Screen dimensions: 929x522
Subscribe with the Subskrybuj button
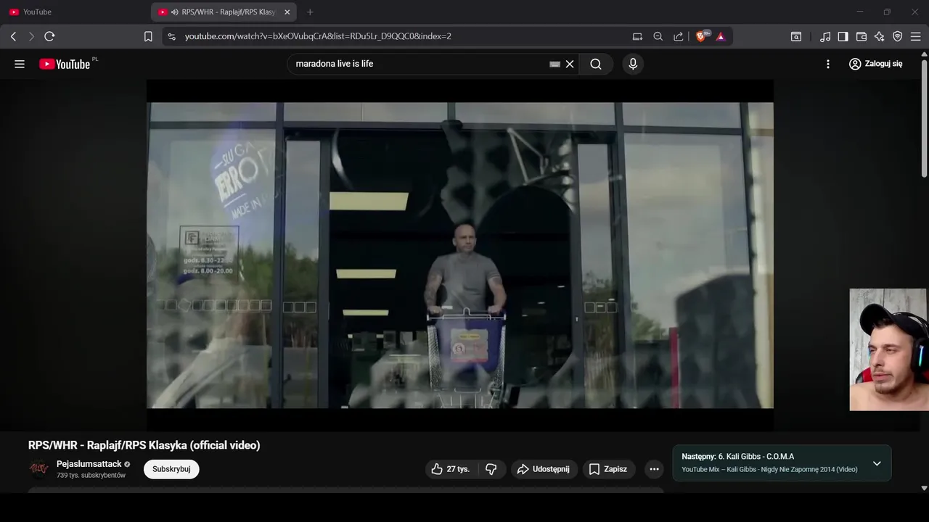point(171,469)
